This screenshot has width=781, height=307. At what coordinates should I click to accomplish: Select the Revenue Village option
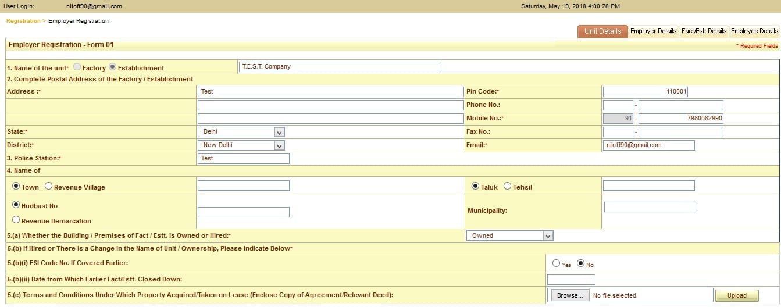click(x=49, y=187)
